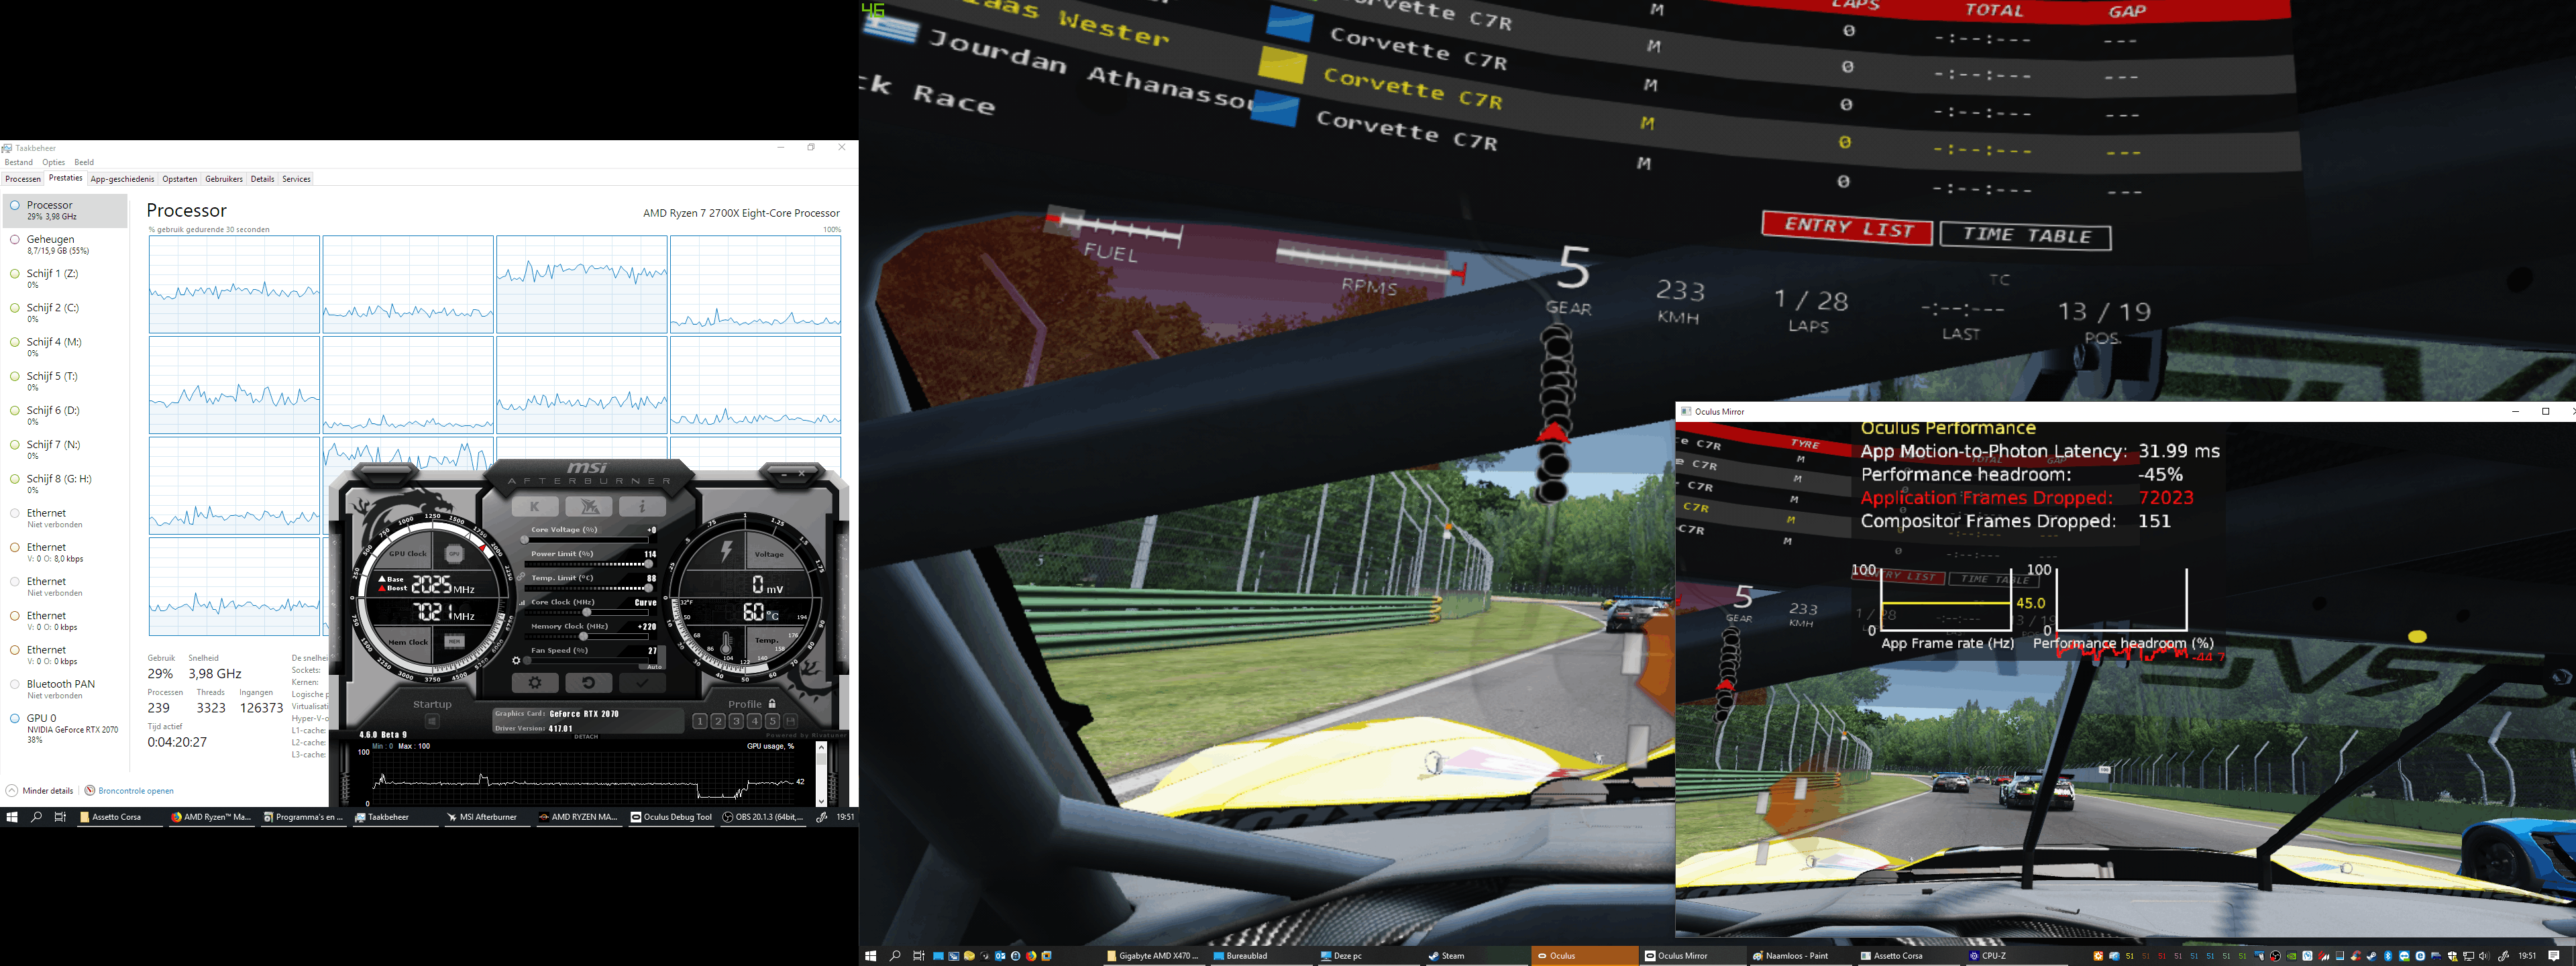2576x966 pixels.
Task: Open Oculus Debug Tool taskbar button
Action: (x=671, y=817)
